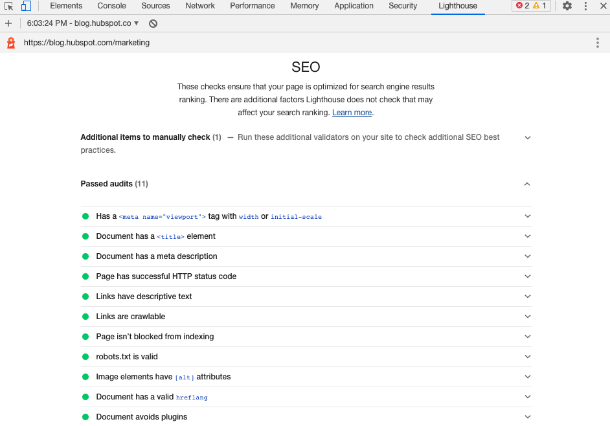Collapse the Passed audits section
Image resolution: width=610 pixels, height=426 pixels.
527,184
